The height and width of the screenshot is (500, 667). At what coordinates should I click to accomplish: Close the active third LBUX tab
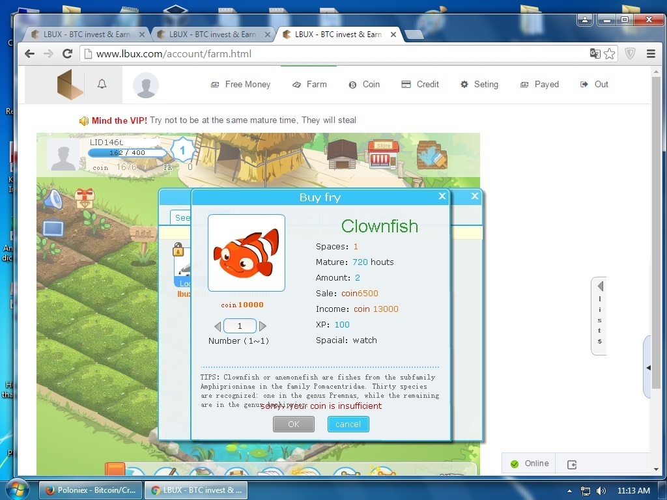[x=393, y=35]
